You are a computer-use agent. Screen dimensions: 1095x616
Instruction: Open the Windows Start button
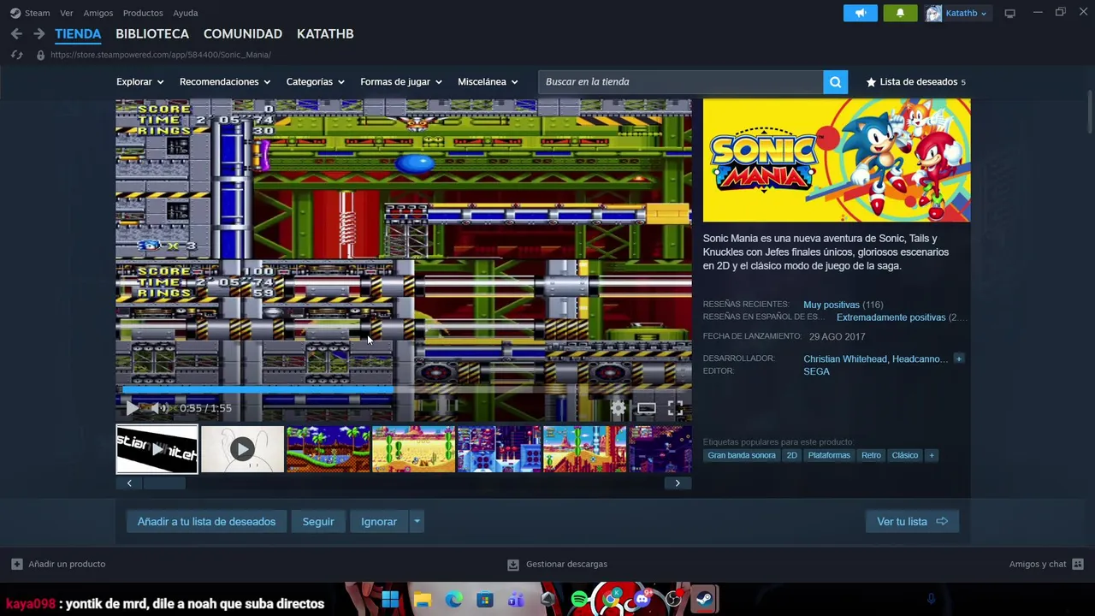coord(390,600)
